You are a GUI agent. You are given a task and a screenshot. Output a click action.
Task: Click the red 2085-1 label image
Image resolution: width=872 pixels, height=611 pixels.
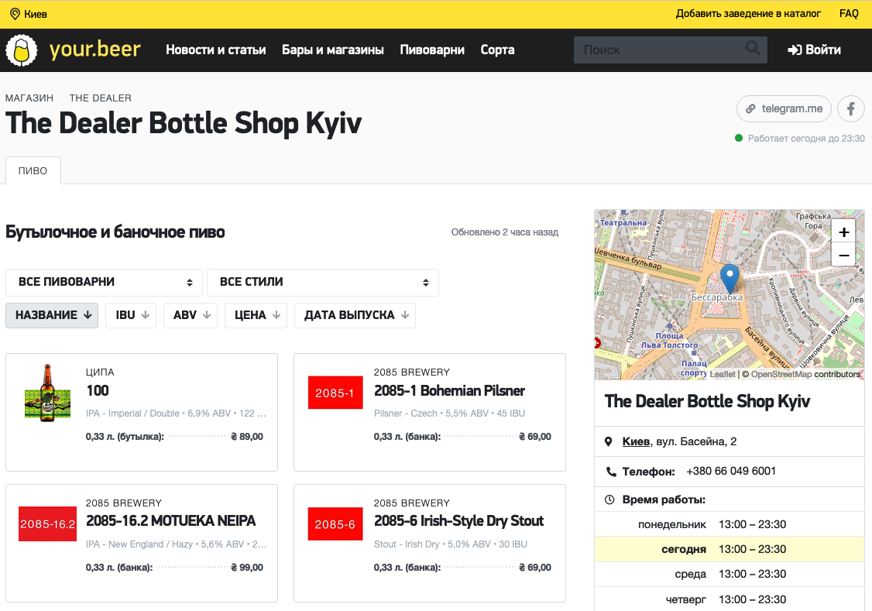(x=335, y=393)
